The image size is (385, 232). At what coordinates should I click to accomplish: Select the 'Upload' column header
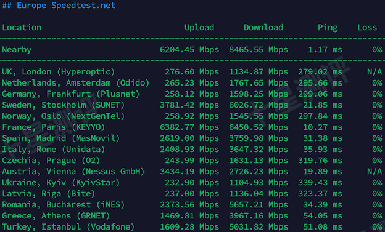(x=199, y=28)
